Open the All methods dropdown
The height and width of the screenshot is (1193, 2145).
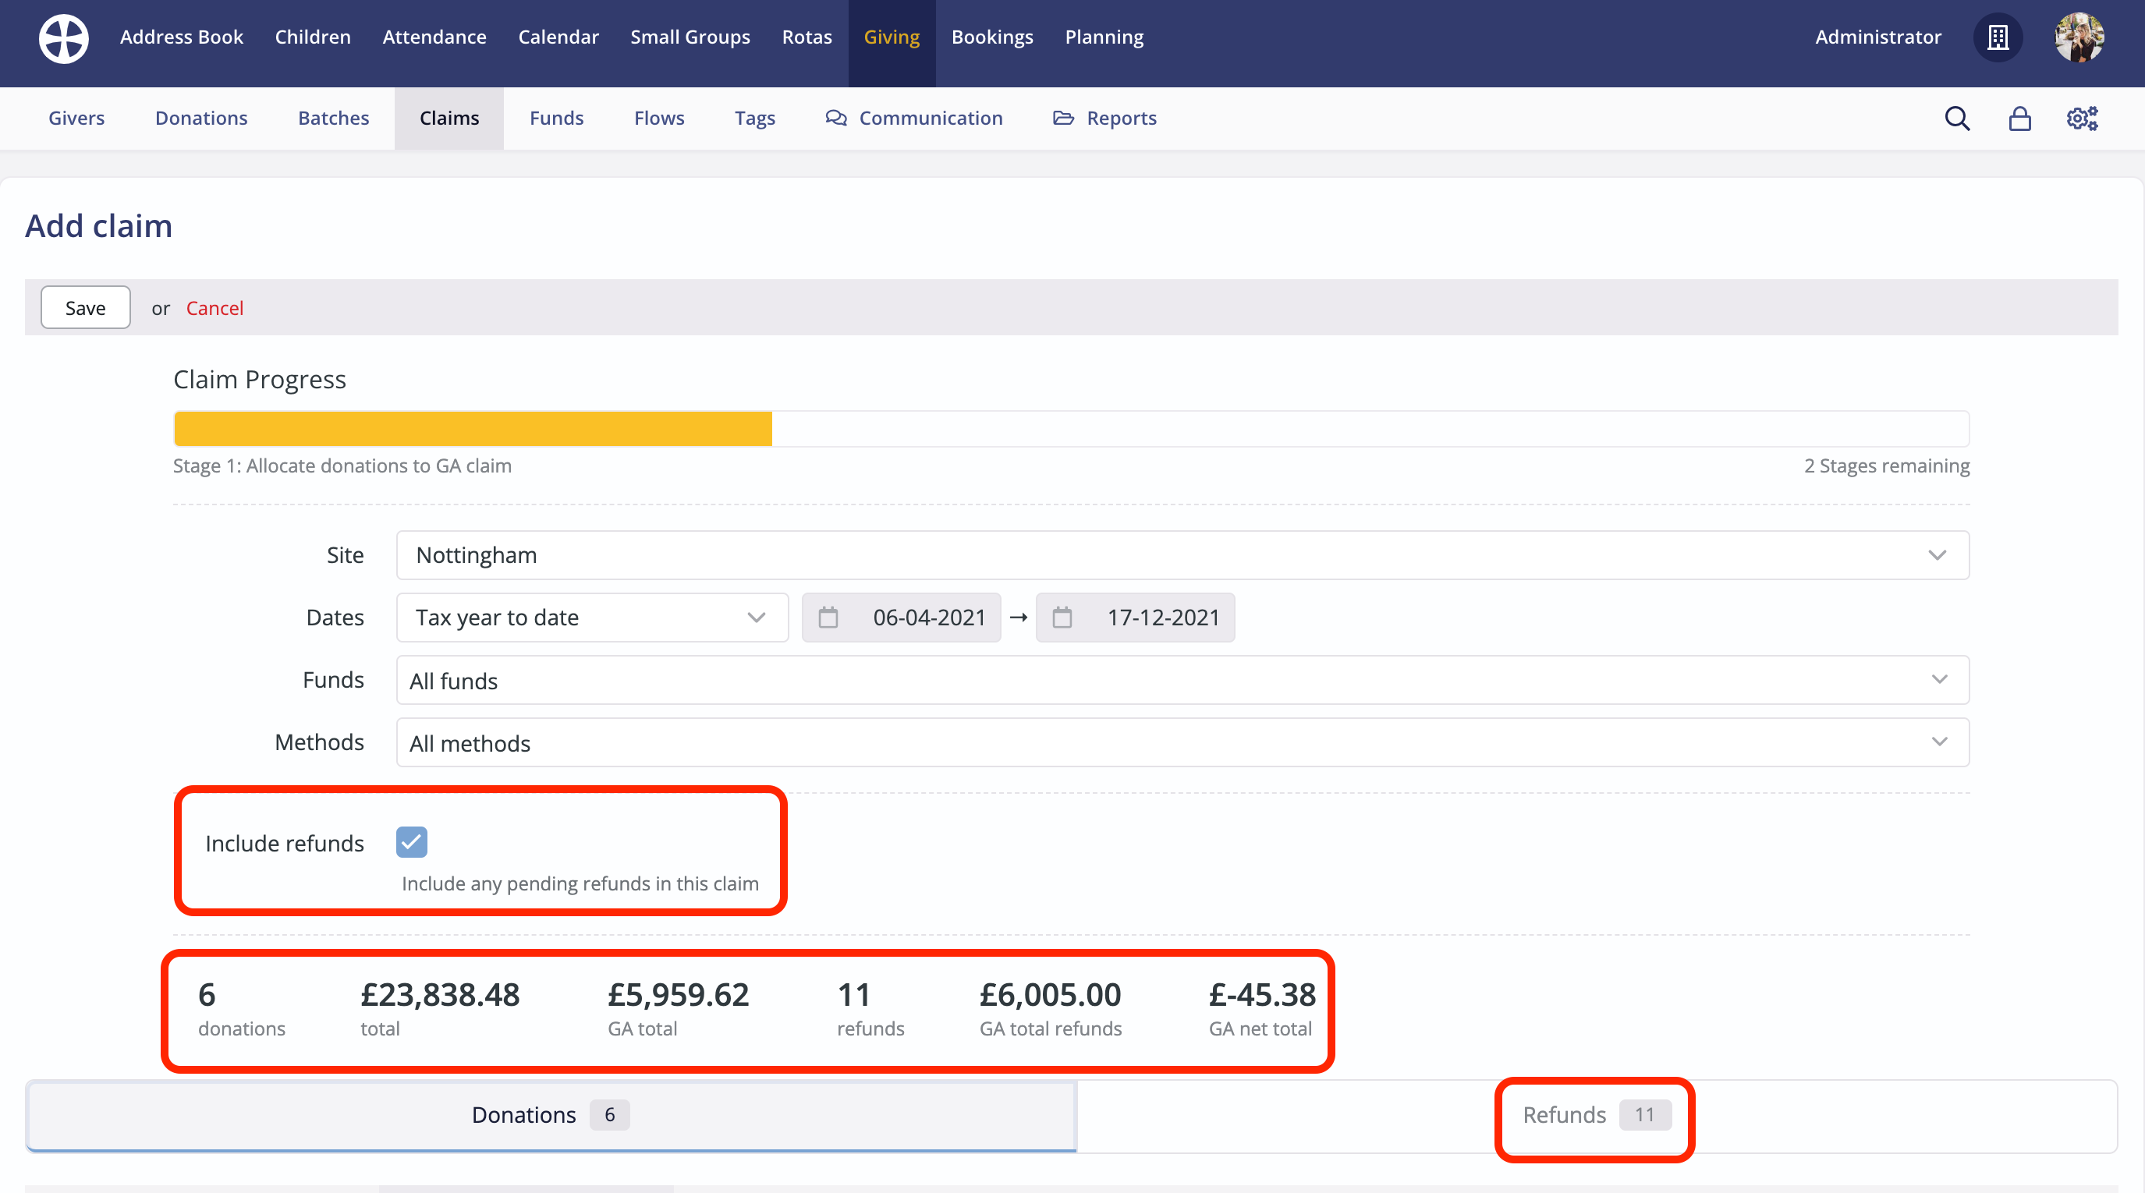[x=1182, y=742]
